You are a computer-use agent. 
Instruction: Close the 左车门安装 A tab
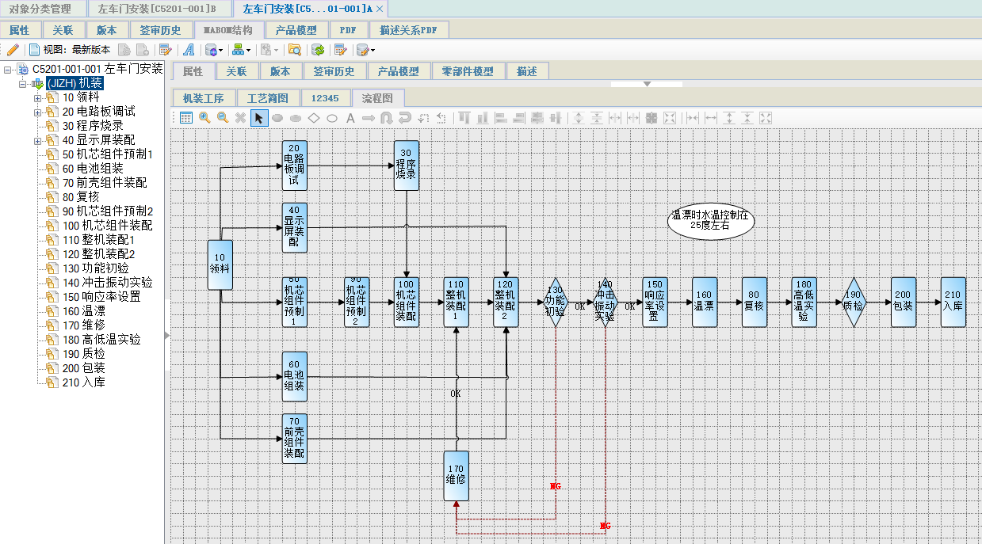[x=380, y=9]
